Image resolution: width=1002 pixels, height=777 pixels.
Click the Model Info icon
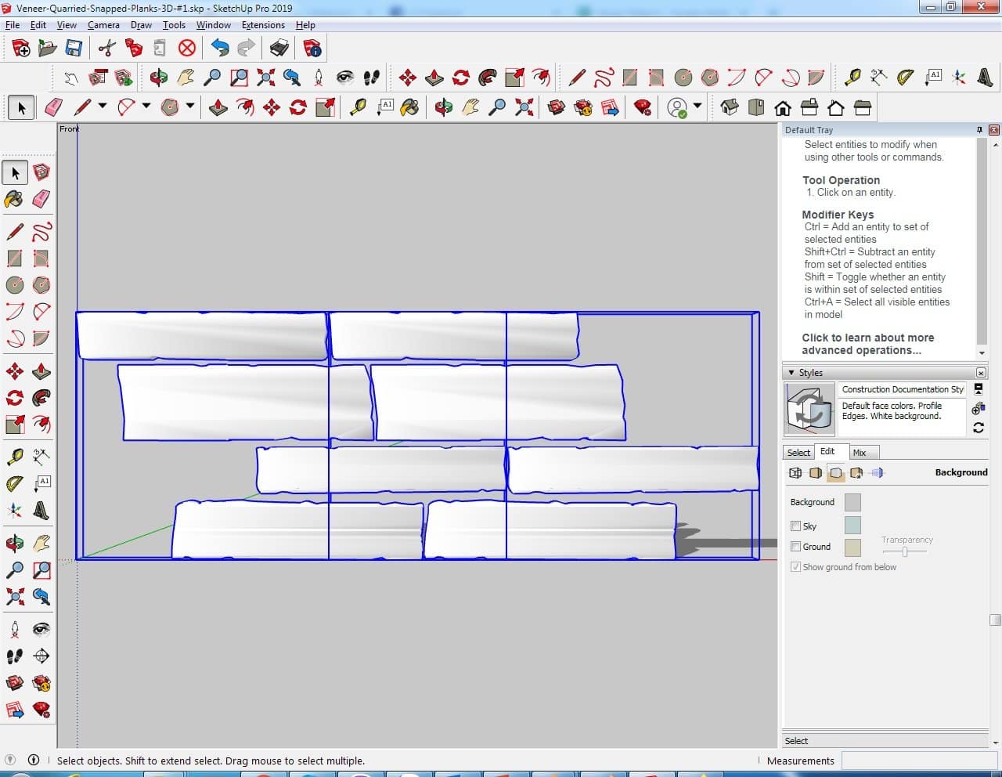tap(312, 49)
